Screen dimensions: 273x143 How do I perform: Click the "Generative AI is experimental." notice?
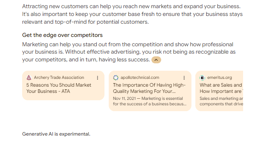[x=56, y=134]
